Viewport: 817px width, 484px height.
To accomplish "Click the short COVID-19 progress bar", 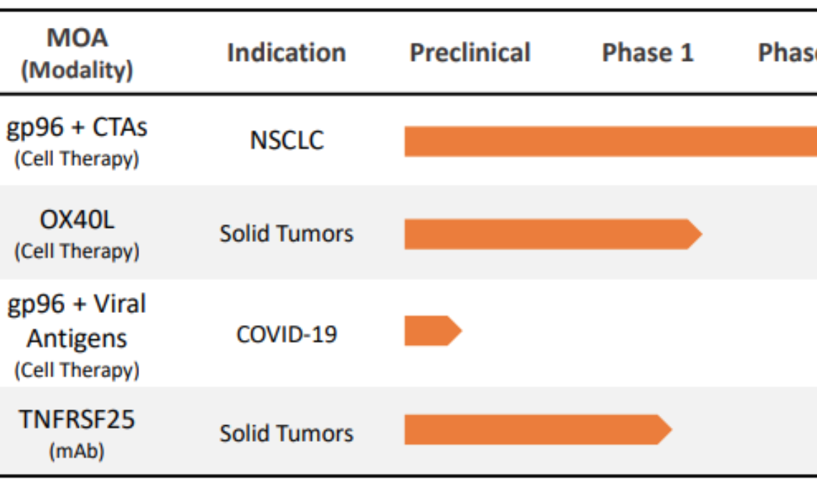I will click(x=430, y=331).
